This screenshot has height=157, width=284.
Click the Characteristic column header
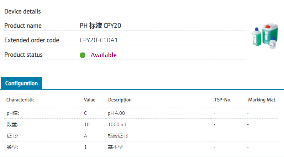20,100
